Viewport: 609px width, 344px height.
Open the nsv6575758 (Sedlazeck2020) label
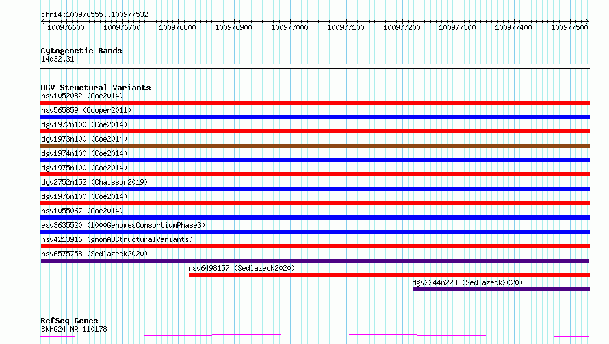tap(94, 254)
